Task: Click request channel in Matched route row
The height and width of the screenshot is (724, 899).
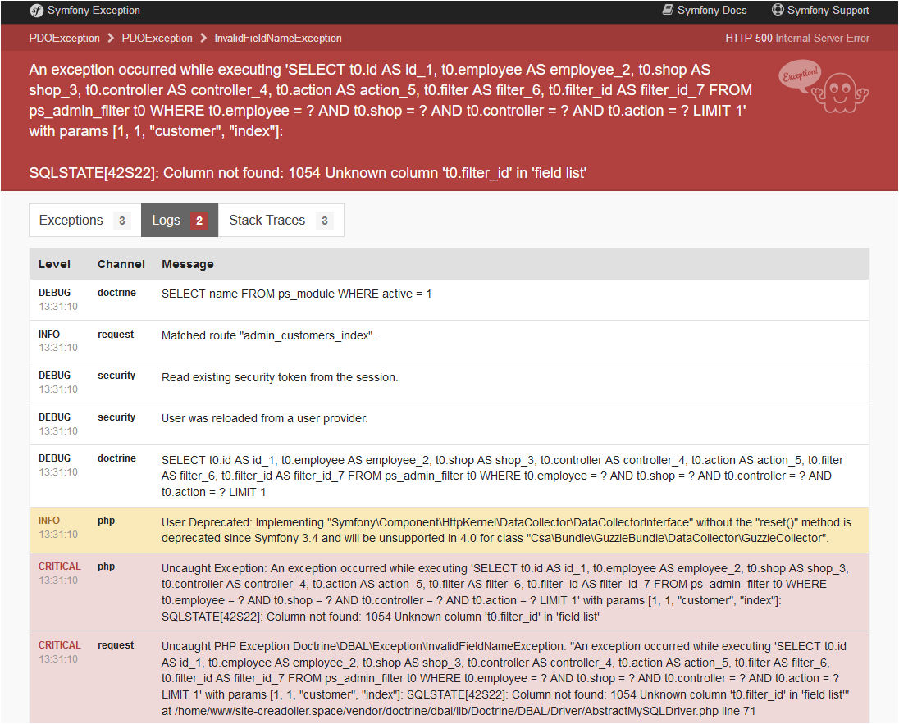Action: 116,335
